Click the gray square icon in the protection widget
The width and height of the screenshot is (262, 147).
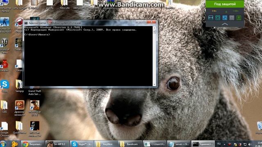[x=232, y=18]
